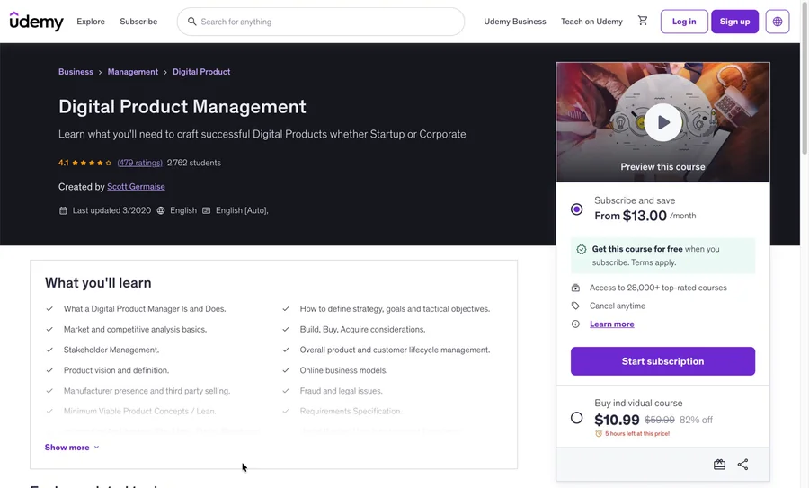Click 'Market and competitive analysis basics.' item

click(x=135, y=329)
